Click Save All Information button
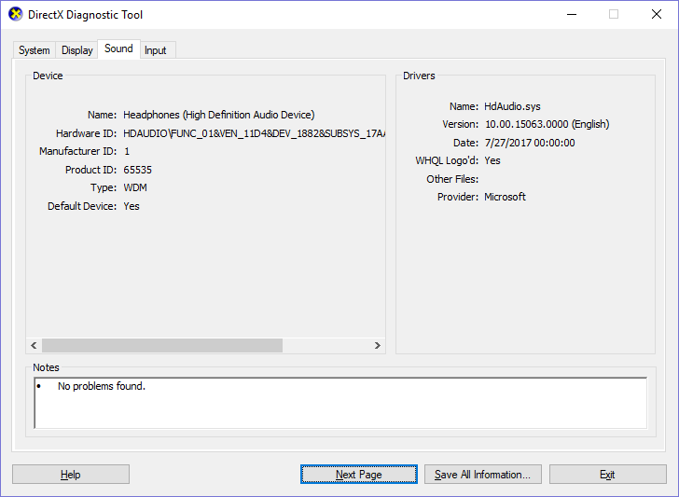 [x=483, y=475]
